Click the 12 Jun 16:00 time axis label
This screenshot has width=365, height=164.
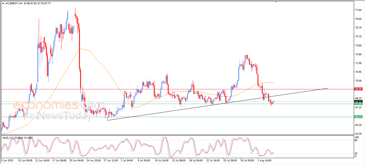click(x=42, y=161)
